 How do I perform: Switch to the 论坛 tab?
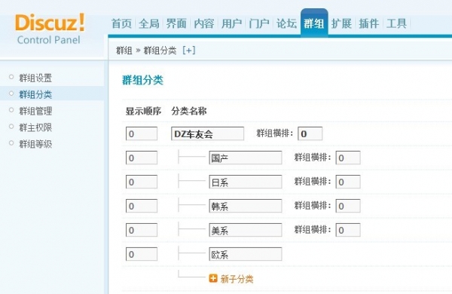pyautogui.click(x=286, y=23)
